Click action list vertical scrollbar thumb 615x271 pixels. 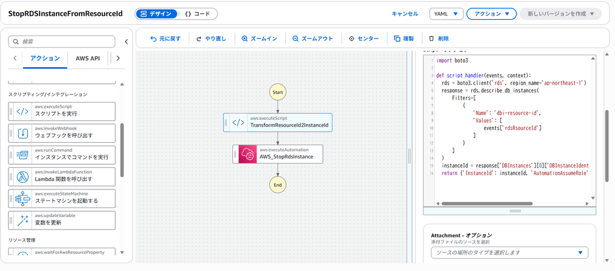click(121, 150)
